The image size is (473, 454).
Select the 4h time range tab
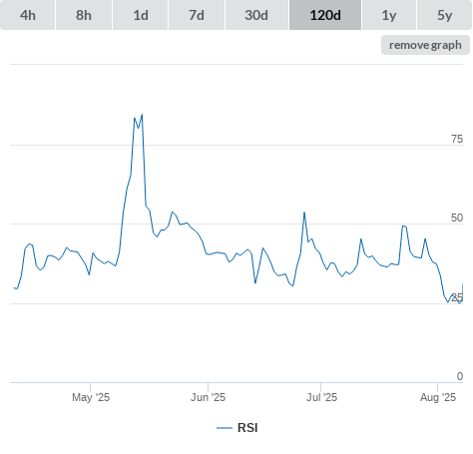point(28,15)
